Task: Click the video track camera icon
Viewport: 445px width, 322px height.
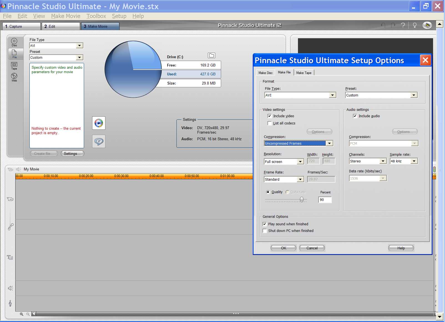Action: click(x=10, y=199)
